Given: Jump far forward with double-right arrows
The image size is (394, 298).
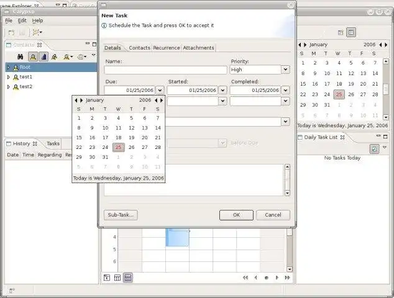Looking at the screenshot, I should [287, 278].
